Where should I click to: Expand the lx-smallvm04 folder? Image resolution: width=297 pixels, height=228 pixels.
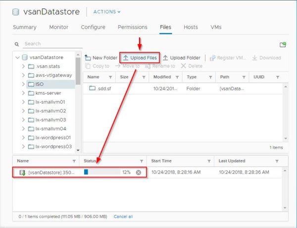pos(23,128)
